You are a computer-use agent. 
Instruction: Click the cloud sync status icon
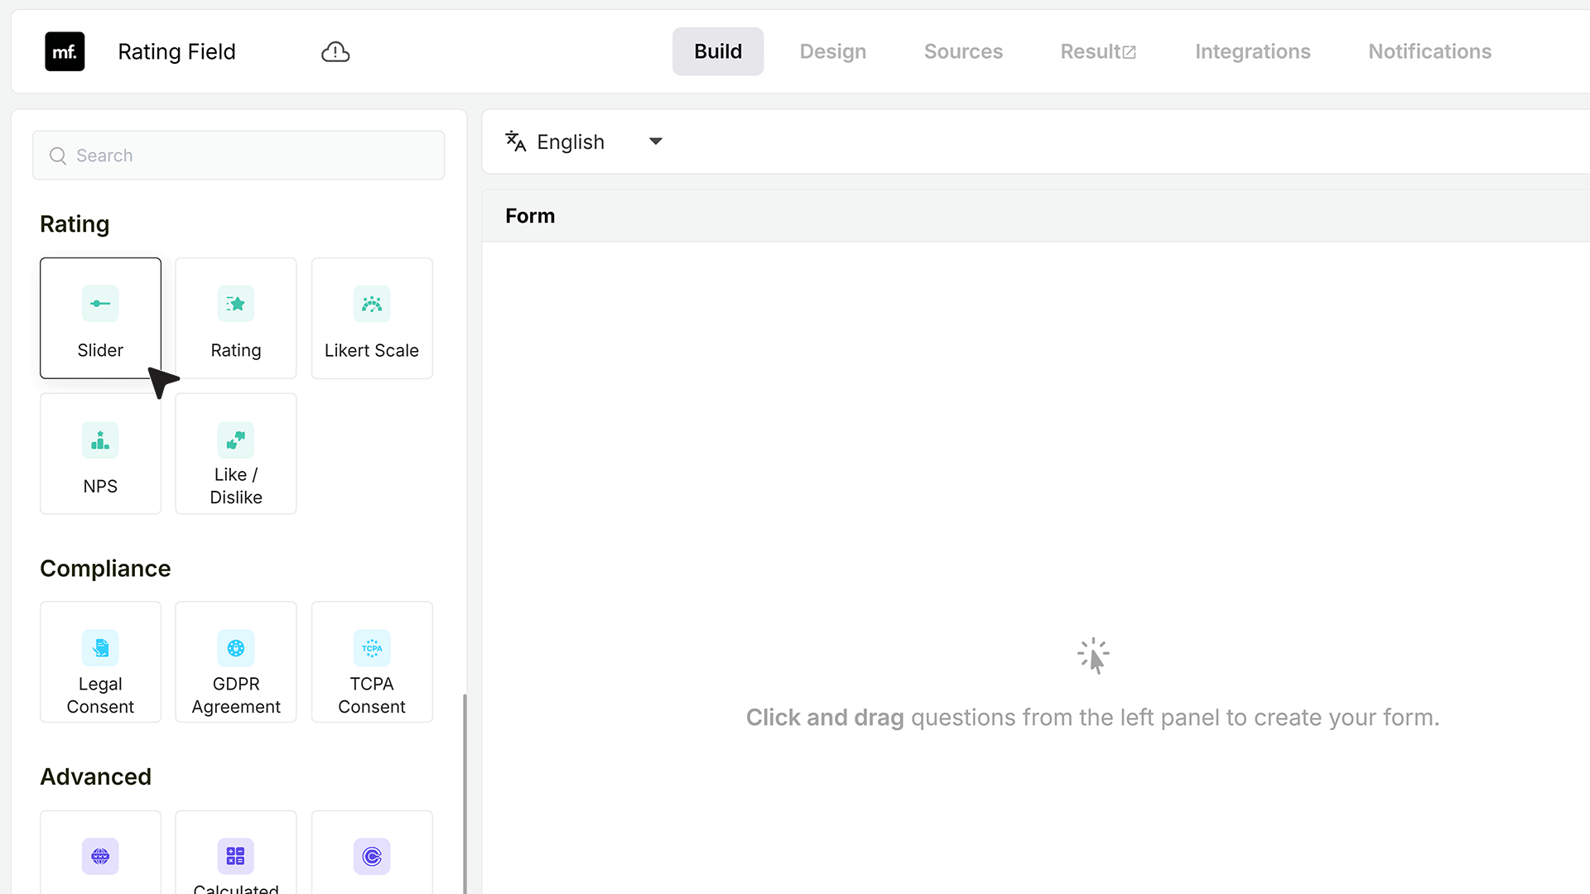click(x=335, y=52)
